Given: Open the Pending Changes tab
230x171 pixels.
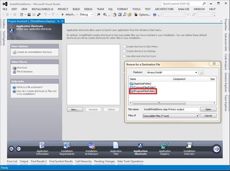Looking at the screenshot, I should [105, 161].
